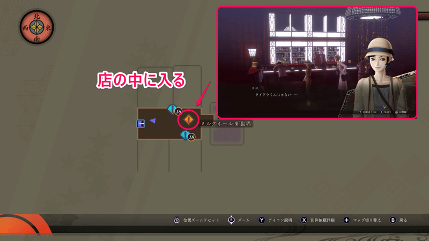
Task: Click the ミルクホール 新世界 location label
Action: tap(226, 124)
